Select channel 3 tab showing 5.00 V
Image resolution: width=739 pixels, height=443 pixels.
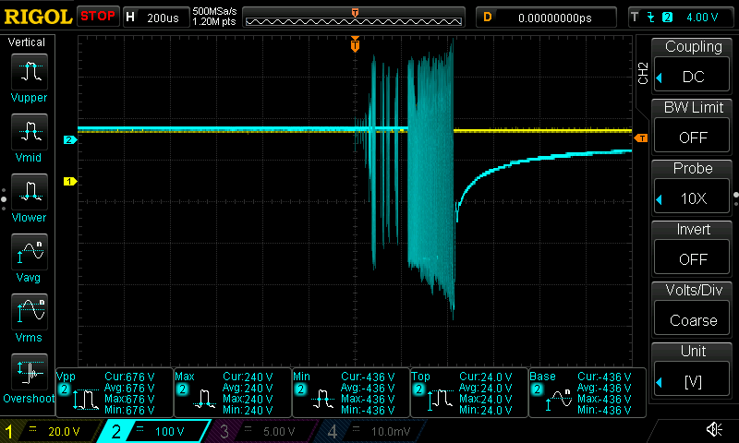click(x=262, y=431)
